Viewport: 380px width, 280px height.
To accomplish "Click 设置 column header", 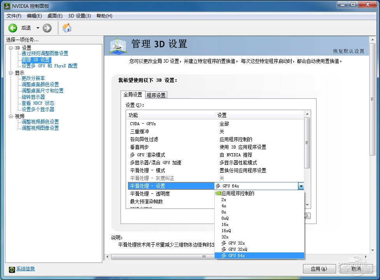I will [259, 115].
